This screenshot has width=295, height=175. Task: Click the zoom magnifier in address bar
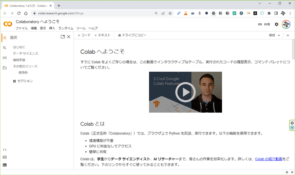click(156, 13)
